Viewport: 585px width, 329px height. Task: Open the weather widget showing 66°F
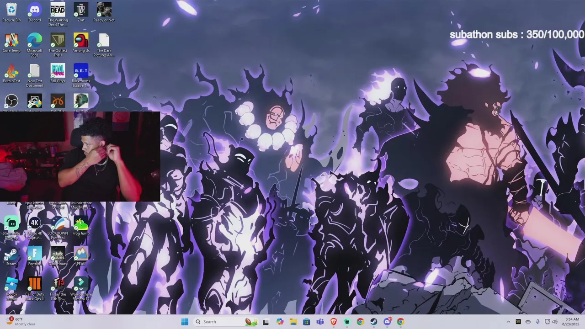(x=21, y=322)
